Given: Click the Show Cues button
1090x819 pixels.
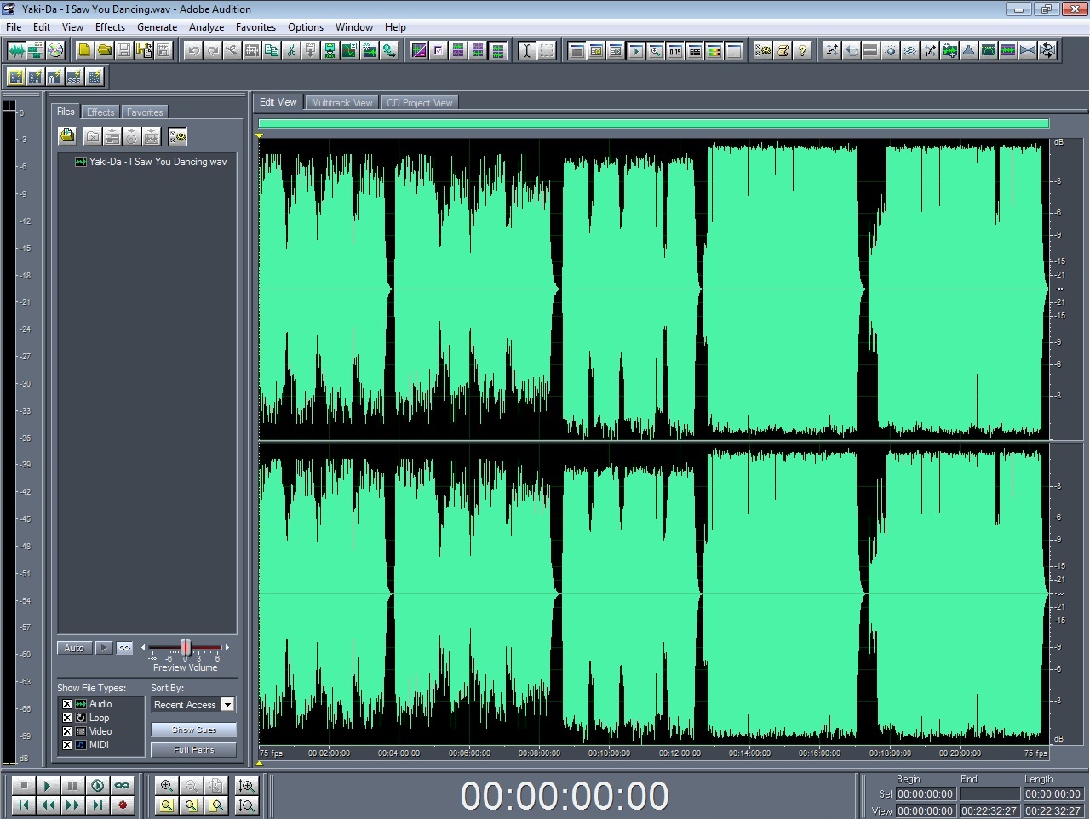Looking at the screenshot, I should 193,730.
